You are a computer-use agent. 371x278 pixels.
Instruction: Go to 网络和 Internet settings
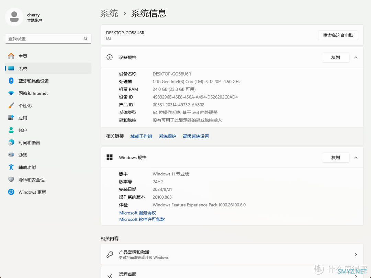48,93
